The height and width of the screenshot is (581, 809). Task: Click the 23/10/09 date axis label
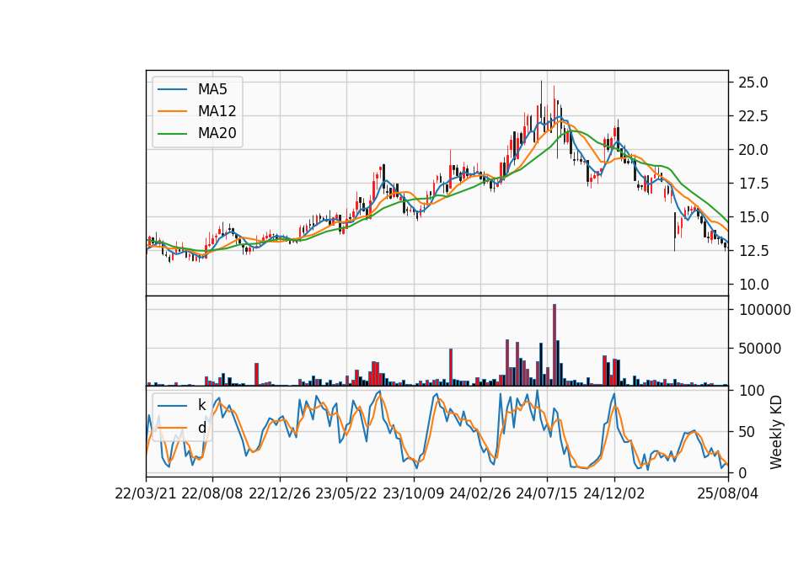tap(413, 493)
